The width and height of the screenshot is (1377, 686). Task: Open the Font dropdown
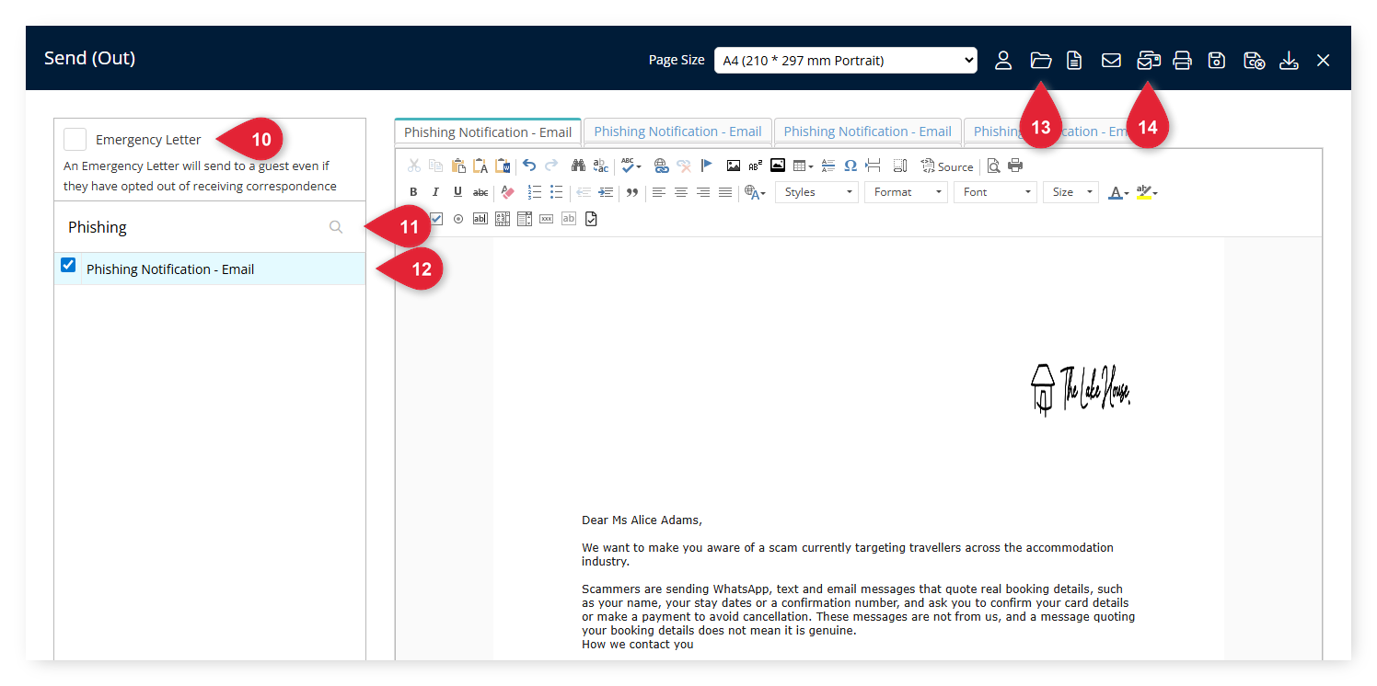click(996, 192)
